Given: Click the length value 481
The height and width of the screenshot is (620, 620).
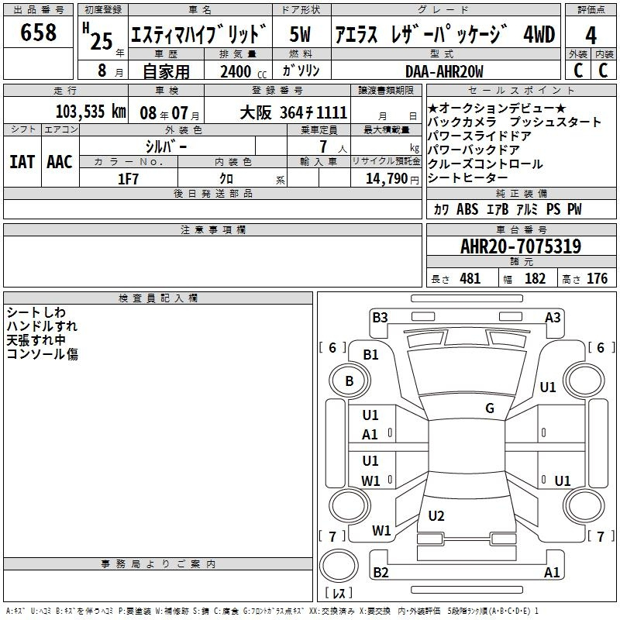Looking at the screenshot, I should click(x=470, y=278).
